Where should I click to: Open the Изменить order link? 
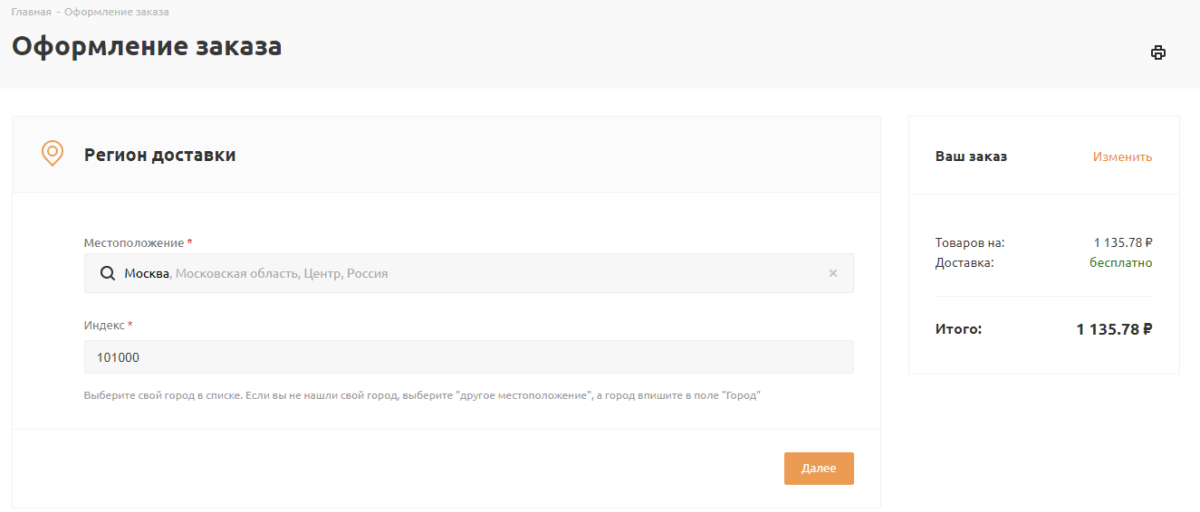pyautogui.click(x=1122, y=156)
